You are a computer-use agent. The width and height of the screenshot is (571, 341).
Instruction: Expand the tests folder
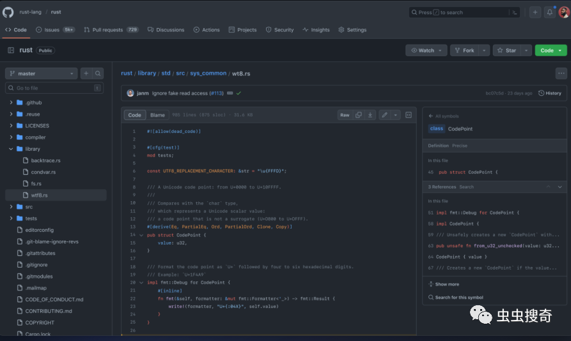click(11, 218)
